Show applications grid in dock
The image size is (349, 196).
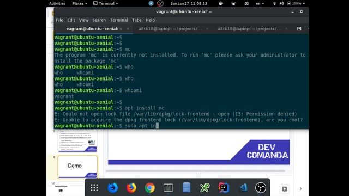(94, 188)
